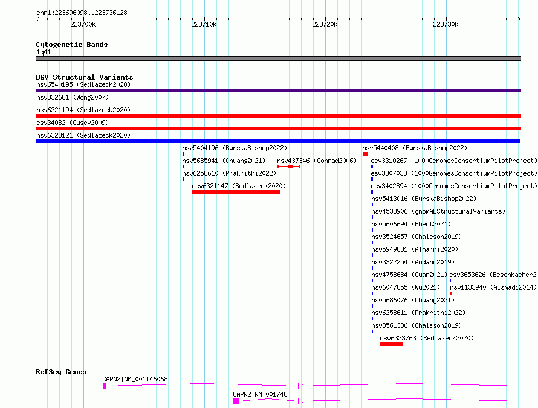This screenshot has height=408, width=538.
Task: Click the 223730k ruler position label
Action: [446, 24]
